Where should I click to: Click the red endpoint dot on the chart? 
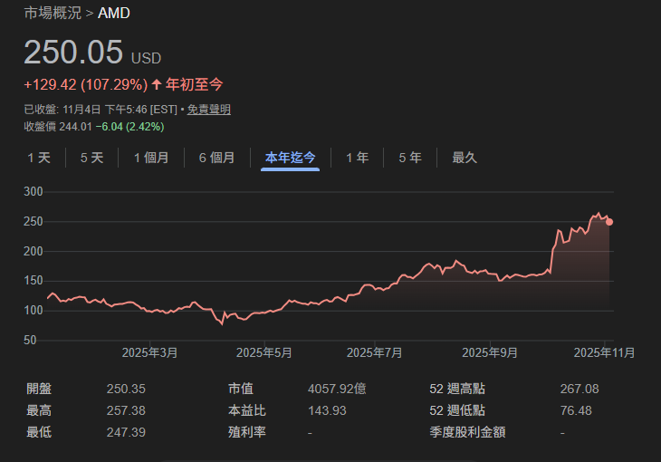(x=609, y=222)
